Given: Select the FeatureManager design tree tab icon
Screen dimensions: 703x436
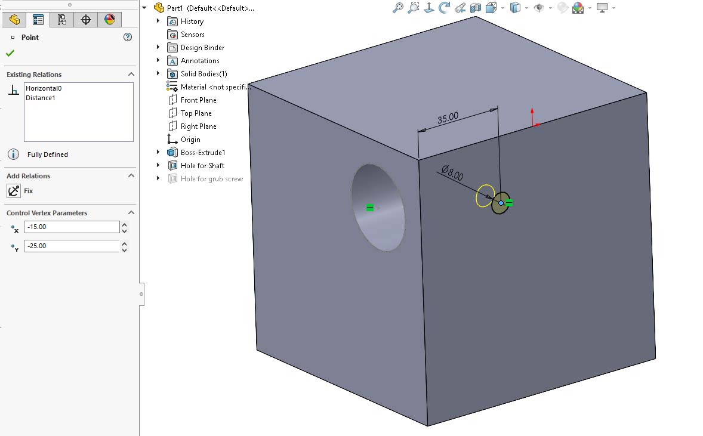Looking at the screenshot, I should pyautogui.click(x=14, y=20).
